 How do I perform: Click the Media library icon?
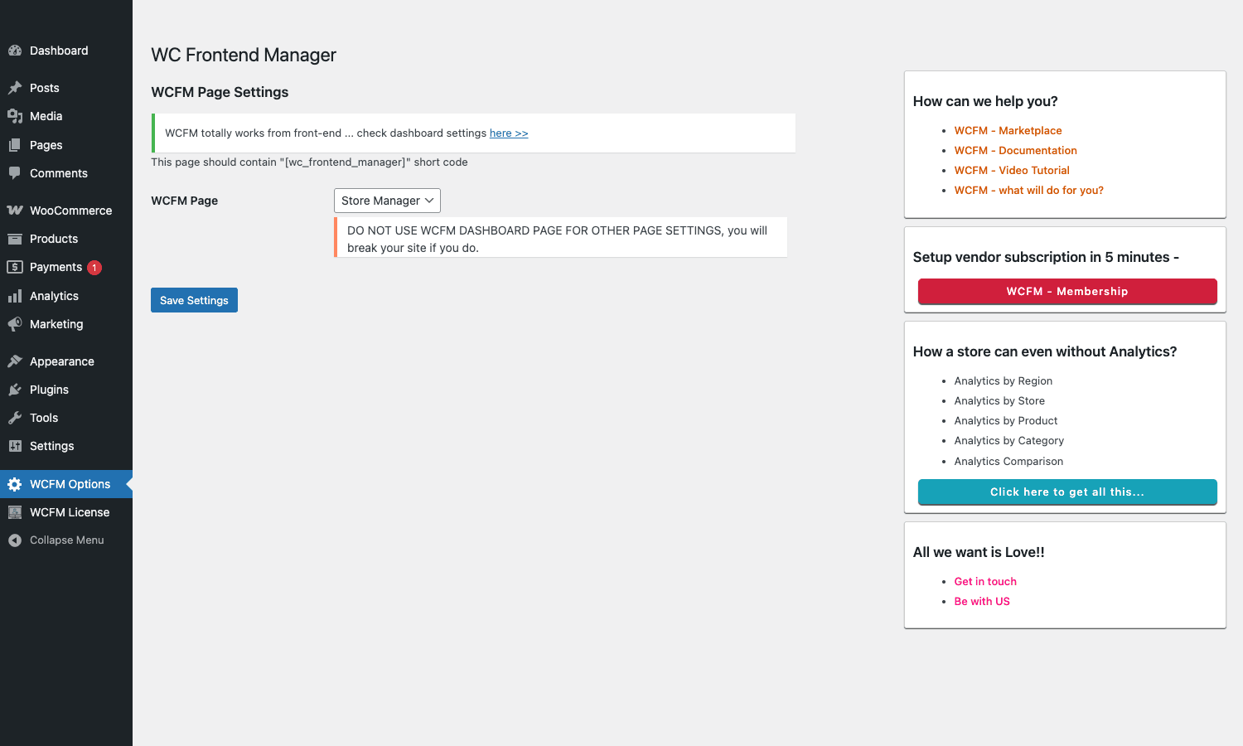[x=15, y=116]
